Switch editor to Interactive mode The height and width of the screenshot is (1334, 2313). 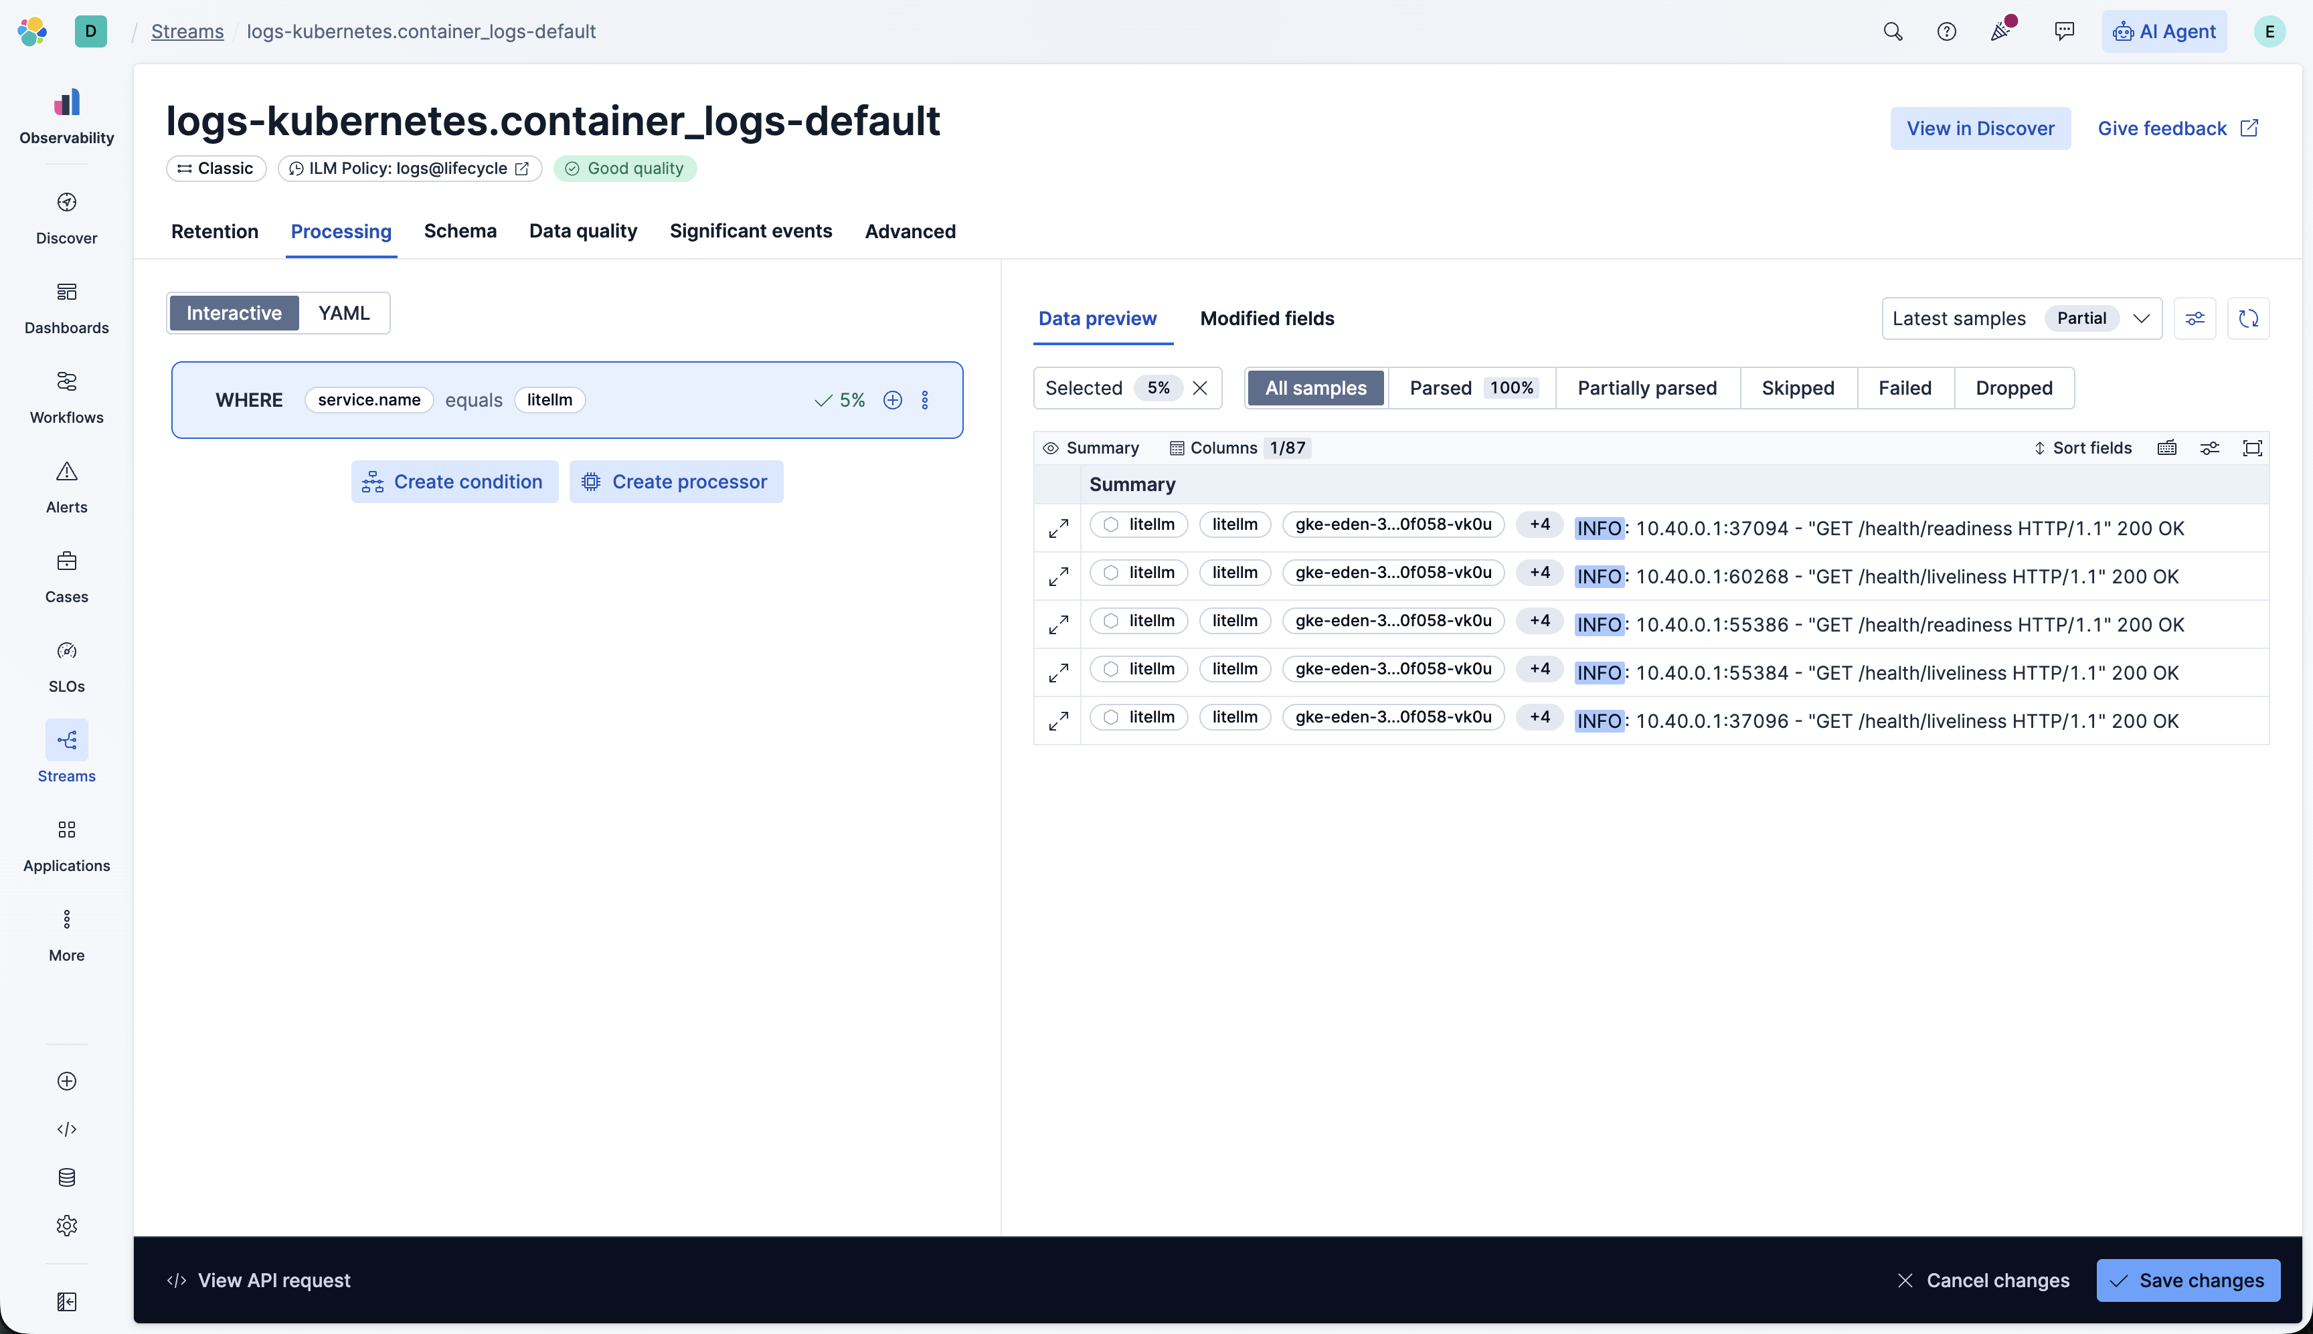pyautogui.click(x=234, y=313)
